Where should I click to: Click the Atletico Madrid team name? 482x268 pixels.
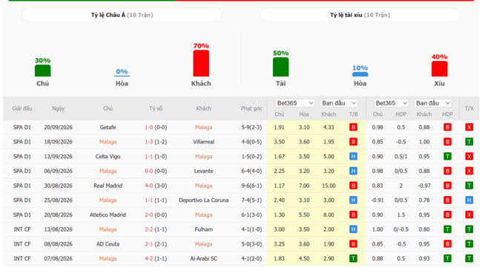point(108,215)
